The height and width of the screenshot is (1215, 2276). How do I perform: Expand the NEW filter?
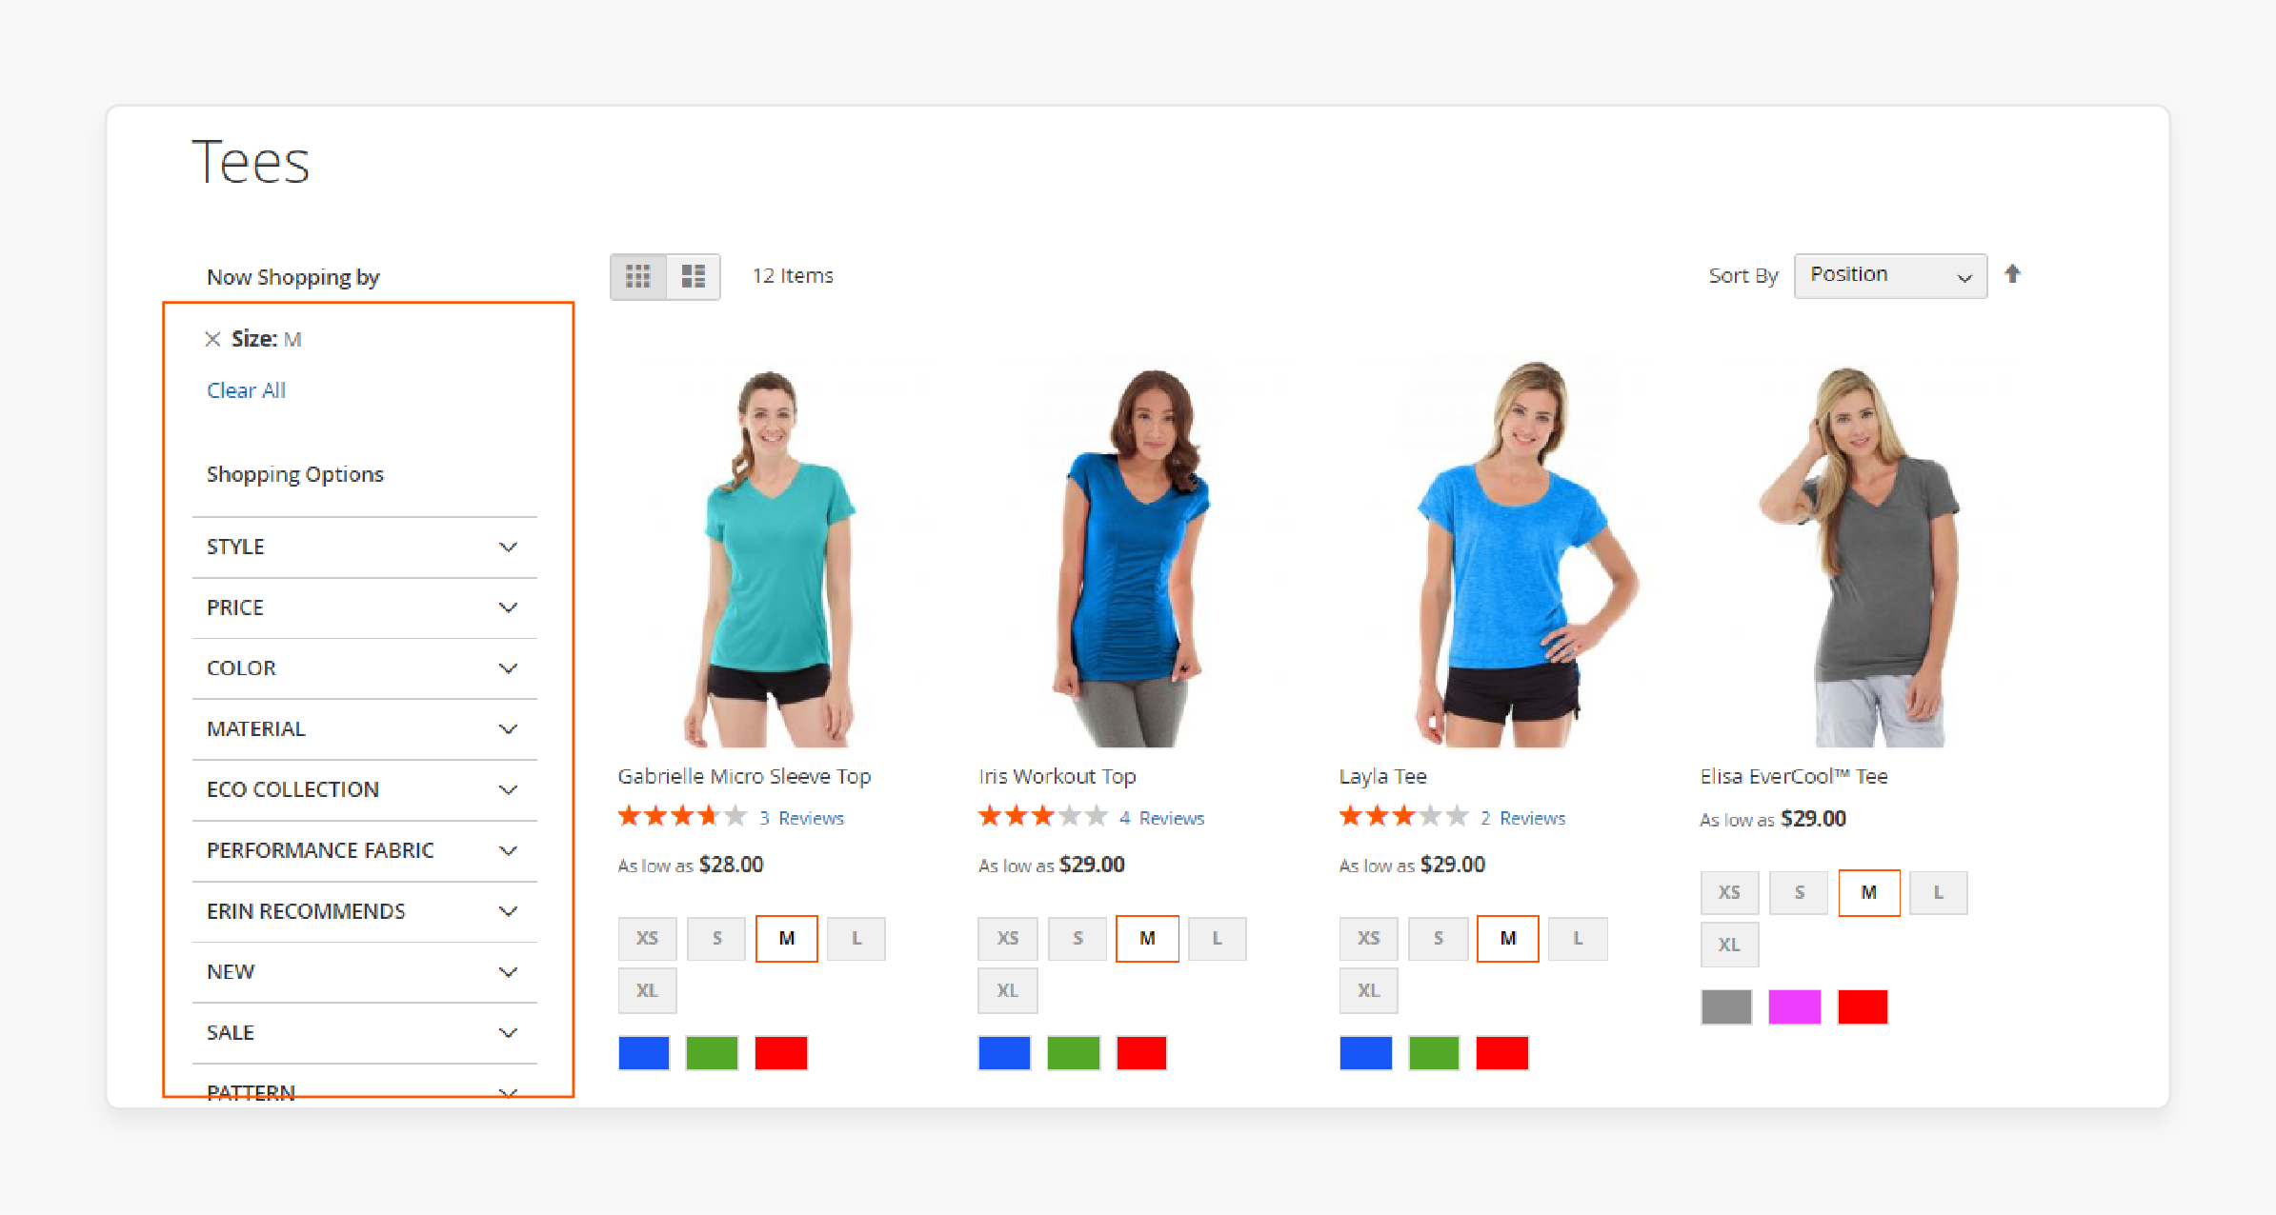click(x=364, y=972)
